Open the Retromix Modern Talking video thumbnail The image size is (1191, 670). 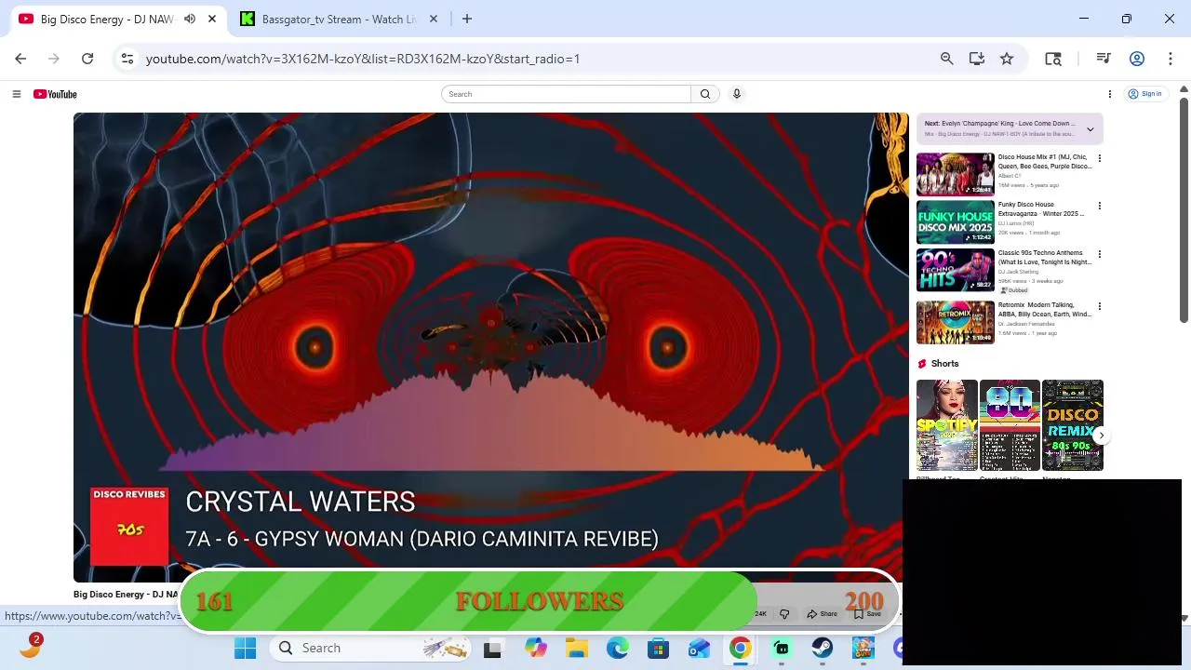click(x=955, y=322)
